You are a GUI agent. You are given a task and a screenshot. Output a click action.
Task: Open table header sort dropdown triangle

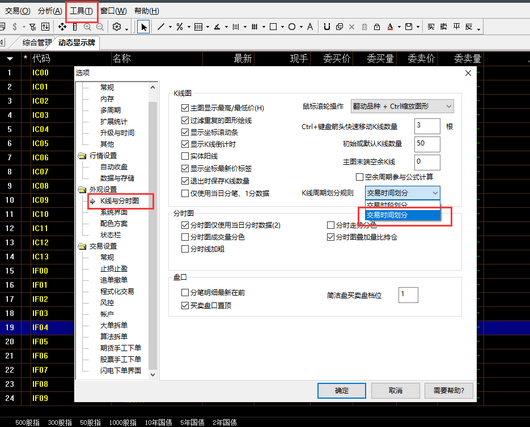pos(10,59)
